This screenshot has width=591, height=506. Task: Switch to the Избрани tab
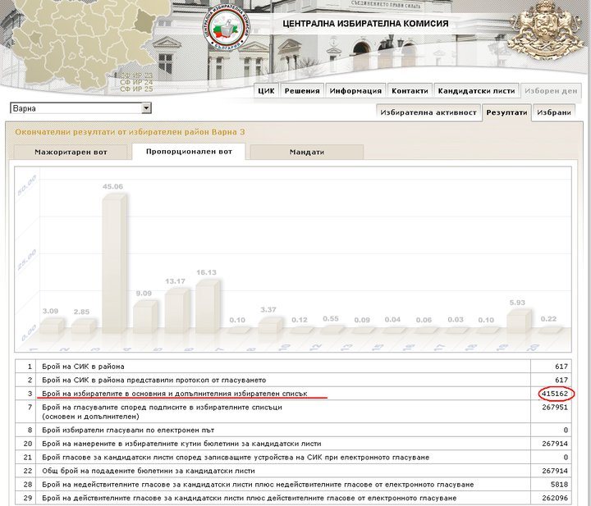point(552,112)
